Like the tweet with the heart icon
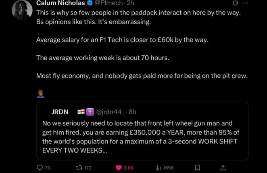 120,167
